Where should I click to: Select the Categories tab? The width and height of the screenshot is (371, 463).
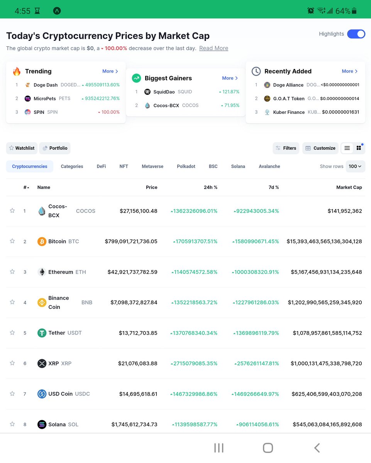(72, 166)
